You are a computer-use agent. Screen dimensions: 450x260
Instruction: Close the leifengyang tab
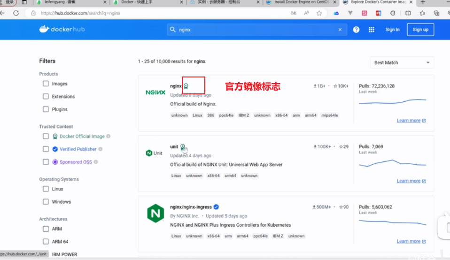(x=105, y=2)
